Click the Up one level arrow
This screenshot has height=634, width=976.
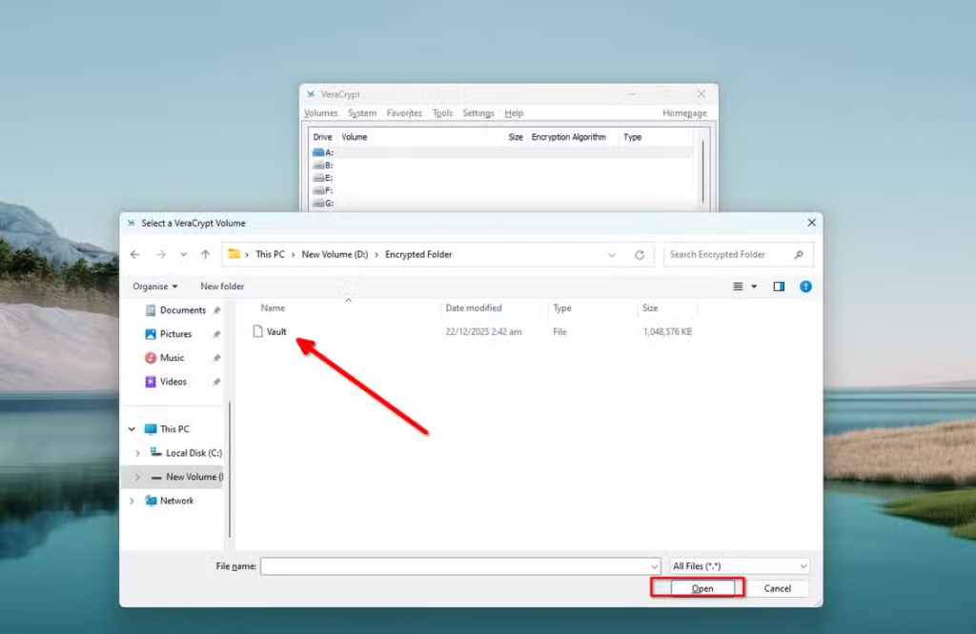(x=205, y=255)
